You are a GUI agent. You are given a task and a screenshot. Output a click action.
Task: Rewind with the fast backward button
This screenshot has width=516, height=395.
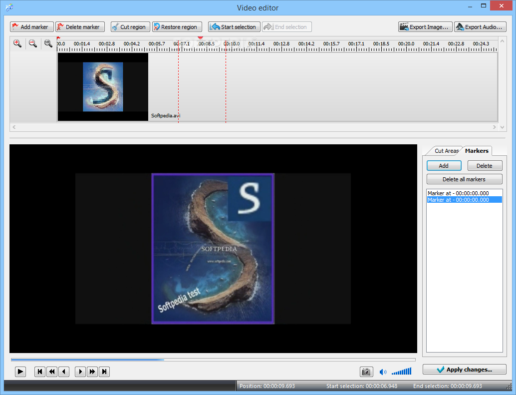coord(52,372)
